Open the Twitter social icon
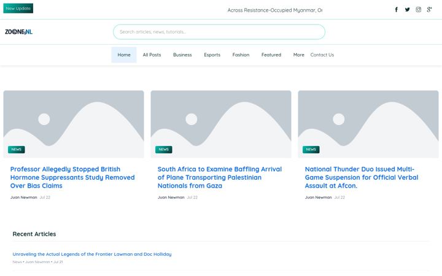The height and width of the screenshot is (276, 442). point(408,10)
